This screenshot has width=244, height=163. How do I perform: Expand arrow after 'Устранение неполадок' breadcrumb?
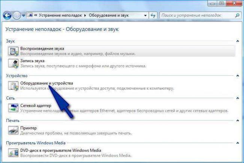click(85, 15)
